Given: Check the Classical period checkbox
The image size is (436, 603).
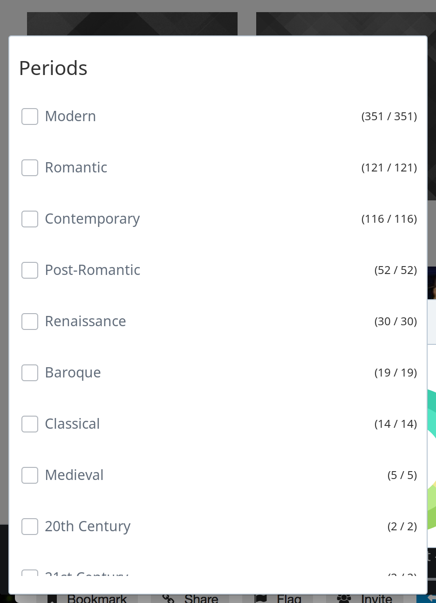Looking at the screenshot, I should [x=30, y=424].
